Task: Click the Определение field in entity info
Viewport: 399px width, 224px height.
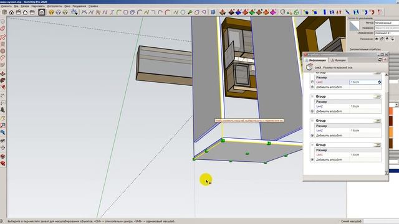Action: click(x=387, y=33)
